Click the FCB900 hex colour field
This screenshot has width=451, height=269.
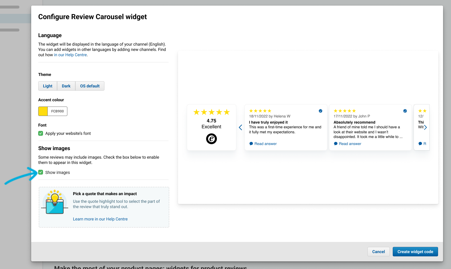coord(57,111)
